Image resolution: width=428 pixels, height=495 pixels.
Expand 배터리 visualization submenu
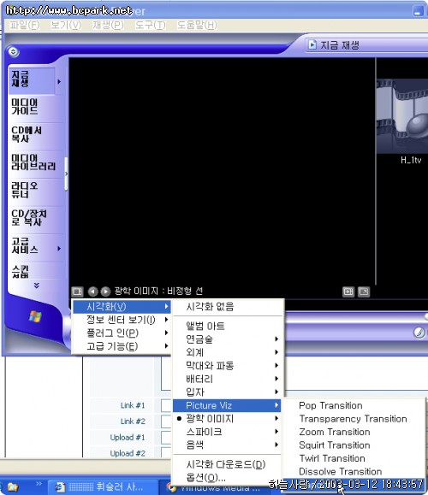(228, 379)
